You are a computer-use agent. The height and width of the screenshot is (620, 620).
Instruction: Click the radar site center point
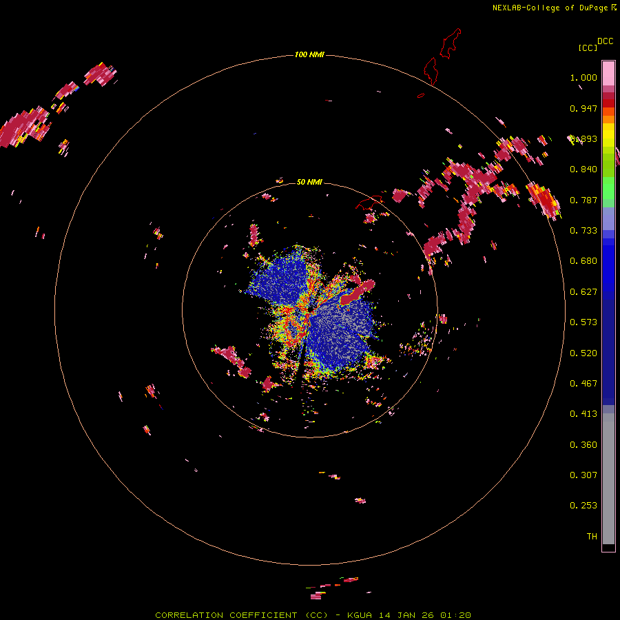(310, 309)
